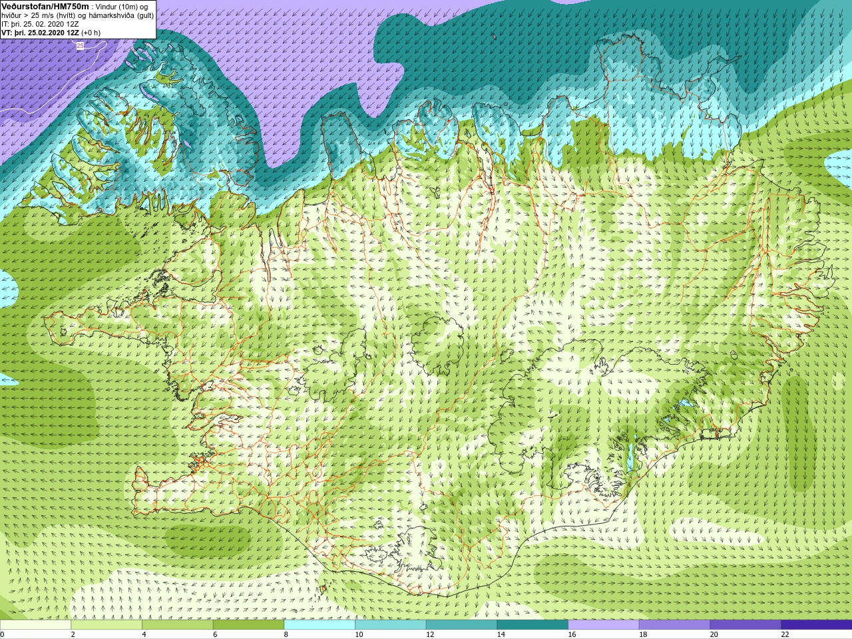Click the '25' contour label on the map

point(81,46)
